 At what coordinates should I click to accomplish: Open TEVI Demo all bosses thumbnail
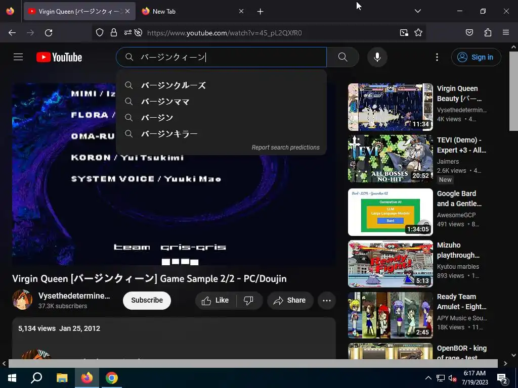click(390, 158)
